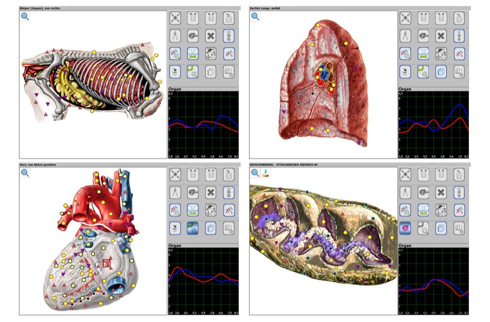Click copy pages icon in the mitochondria panel
The height and width of the screenshot is (322, 490).
coord(441,228)
